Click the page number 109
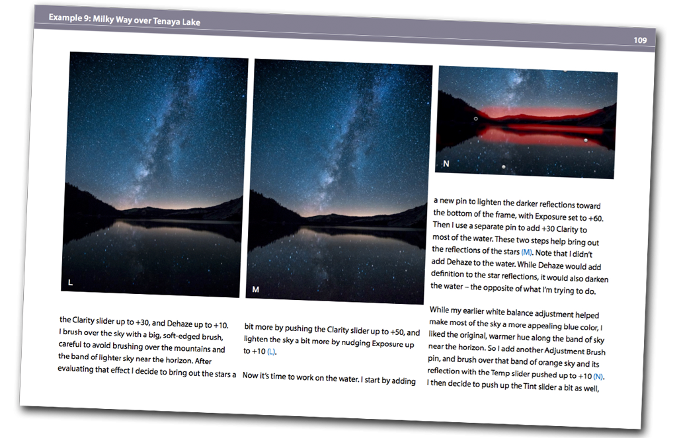Viewport: 677px width, 438px height. pyautogui.click(x=640, y=40)
